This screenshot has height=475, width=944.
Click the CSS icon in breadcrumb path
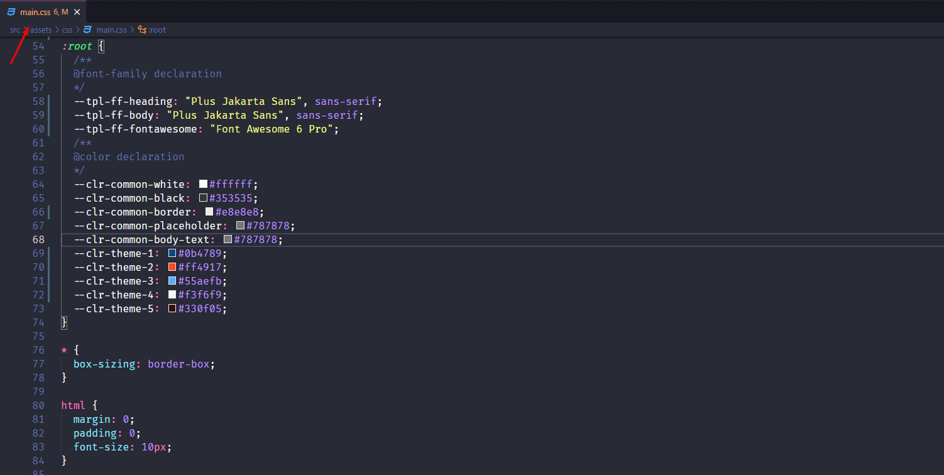point(87,30)
